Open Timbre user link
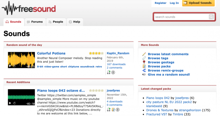 [178, 114]
